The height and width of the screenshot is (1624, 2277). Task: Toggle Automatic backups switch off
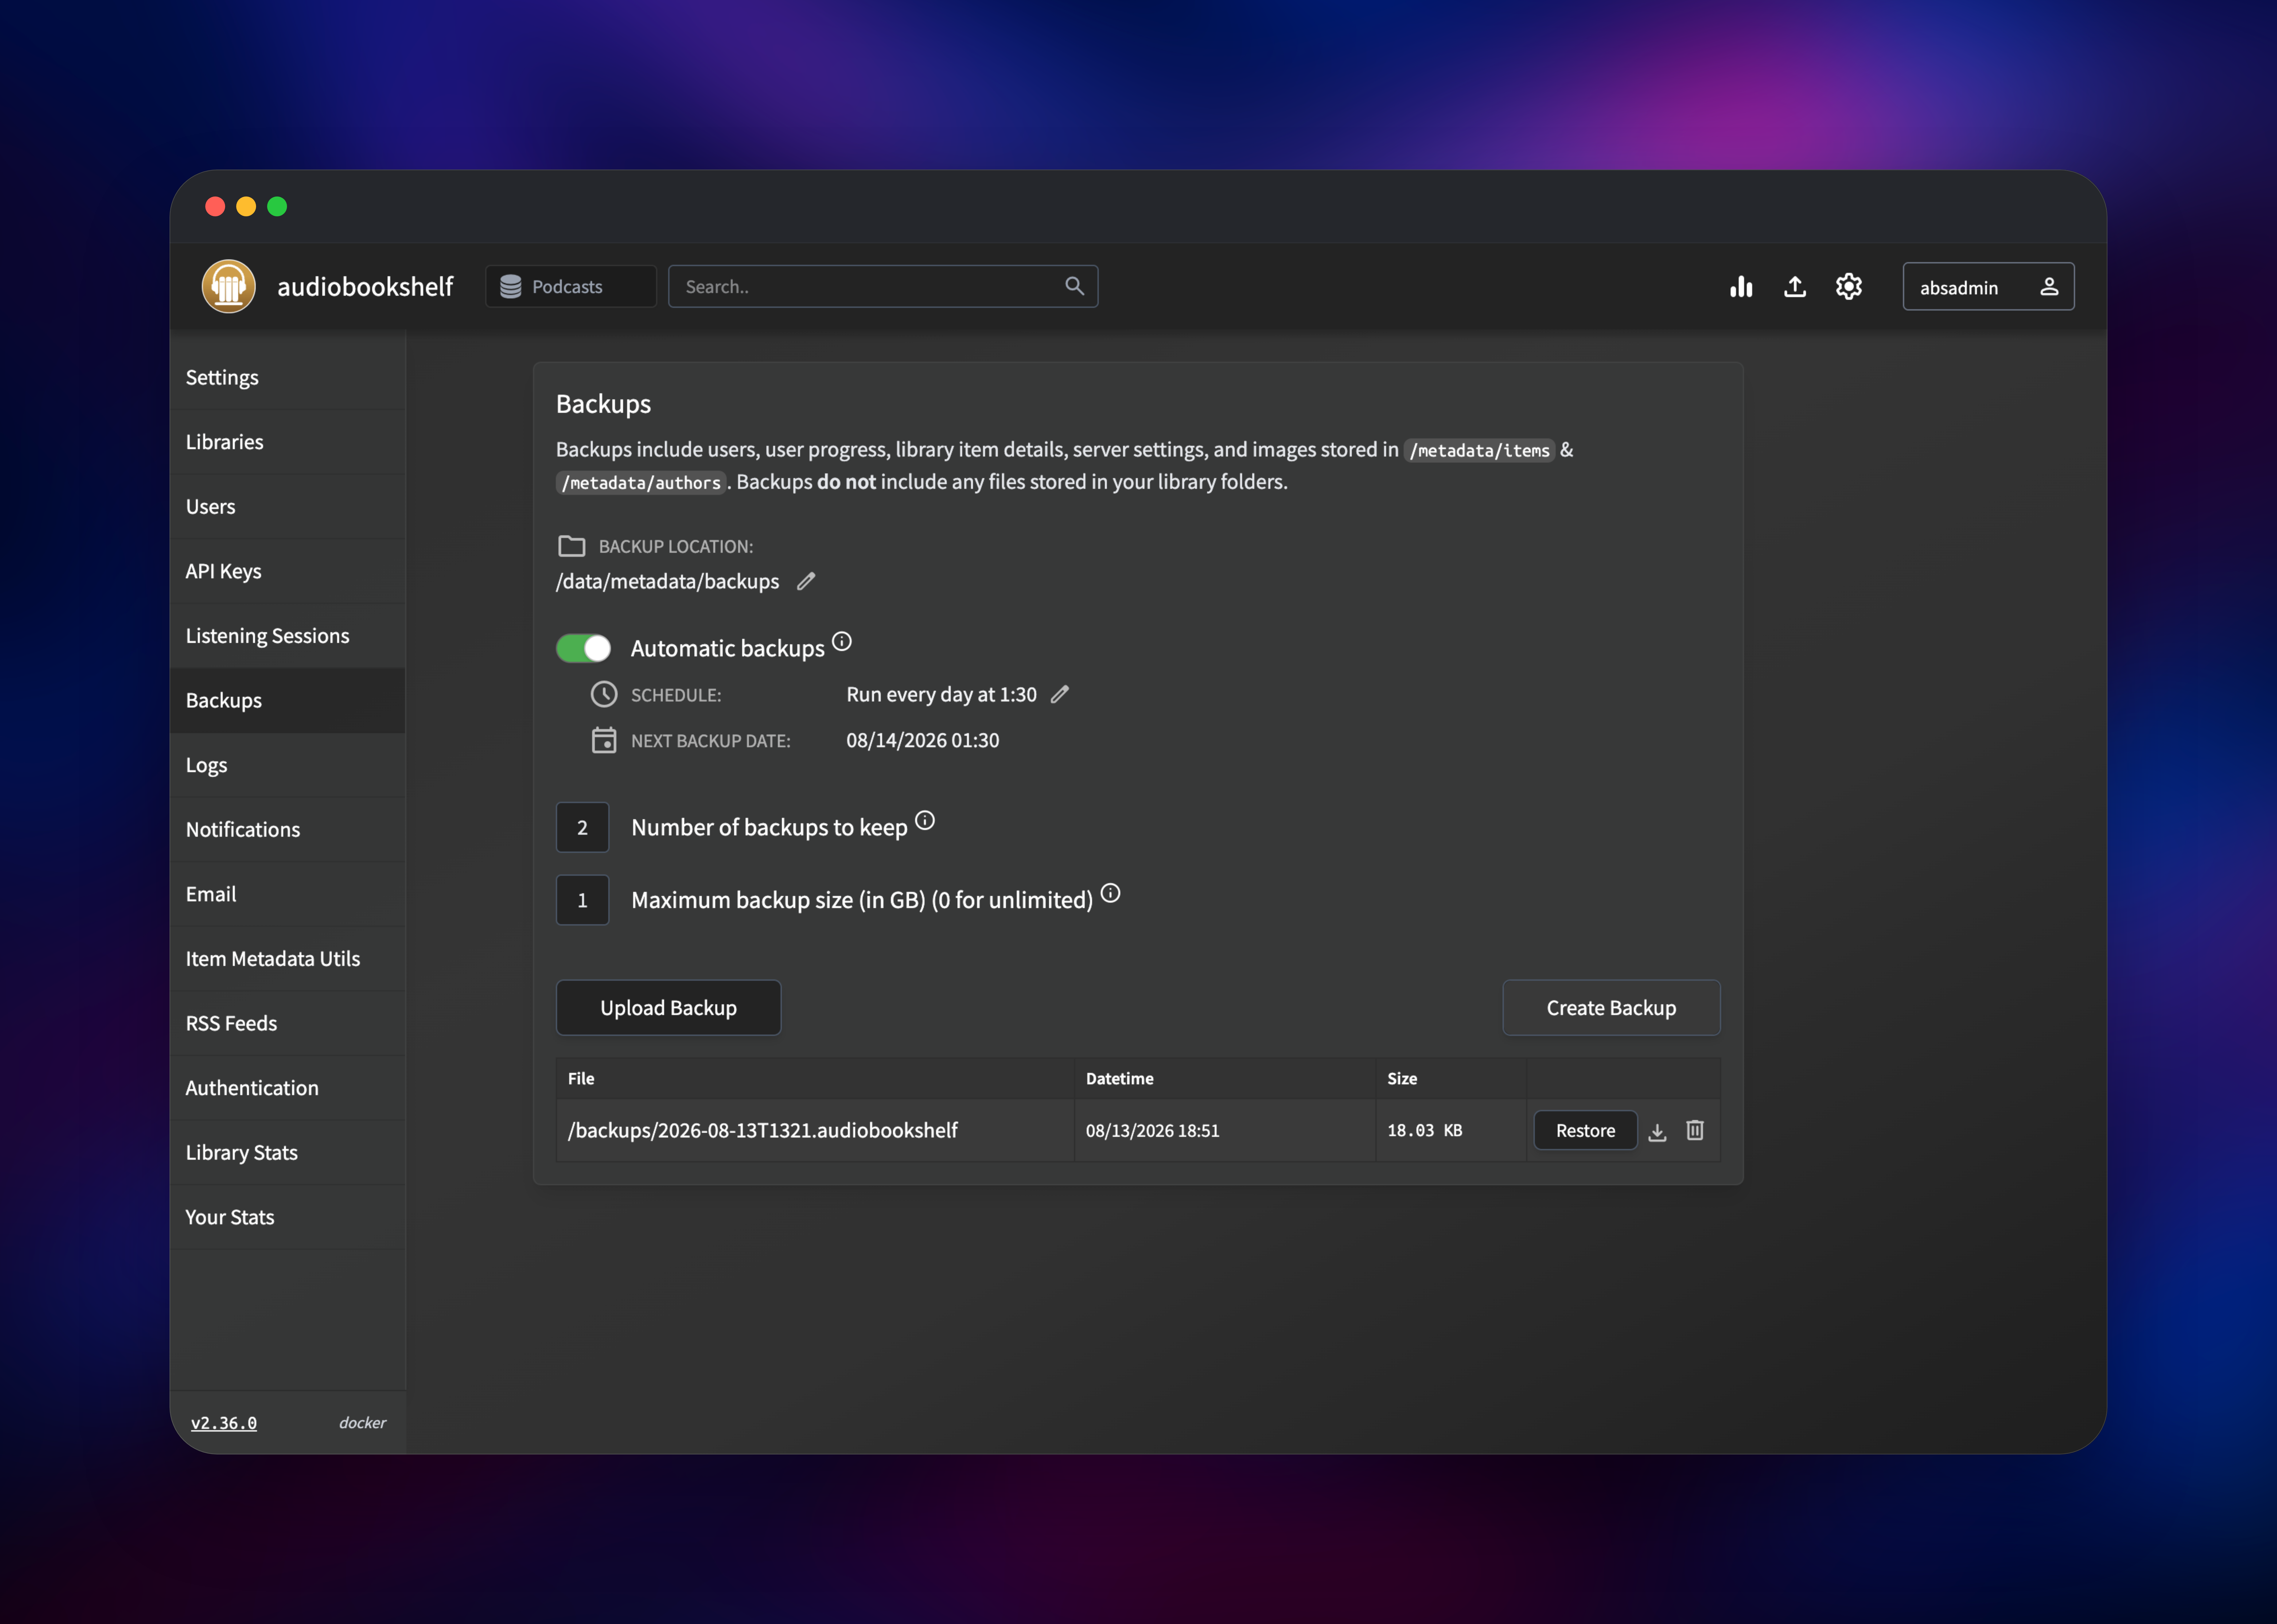point(583,648)
